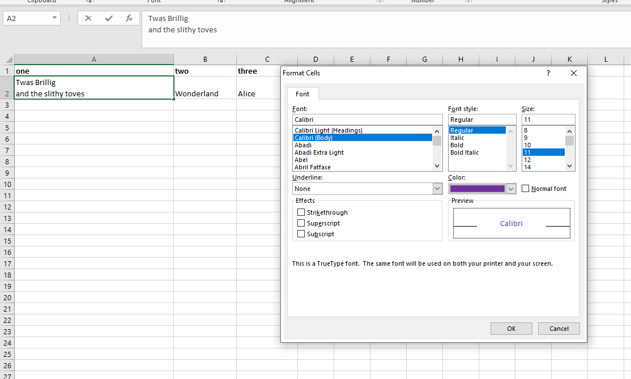The image size is (631, 379).
Task: Select Abril Fatface in the font list
Action: (313, 167)
